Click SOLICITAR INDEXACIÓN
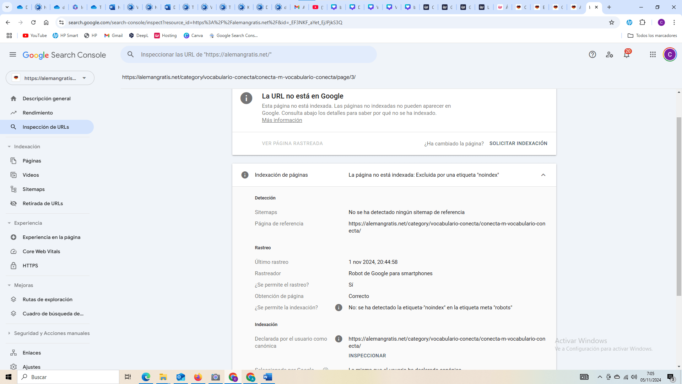Image resolution: width=682 pixels, height=384 pixels. click(x=518, y=143)
